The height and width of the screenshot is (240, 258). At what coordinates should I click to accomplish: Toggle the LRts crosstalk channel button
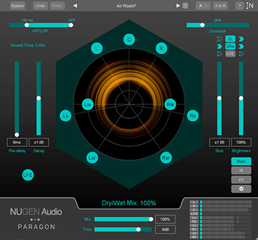click(230, 47)
